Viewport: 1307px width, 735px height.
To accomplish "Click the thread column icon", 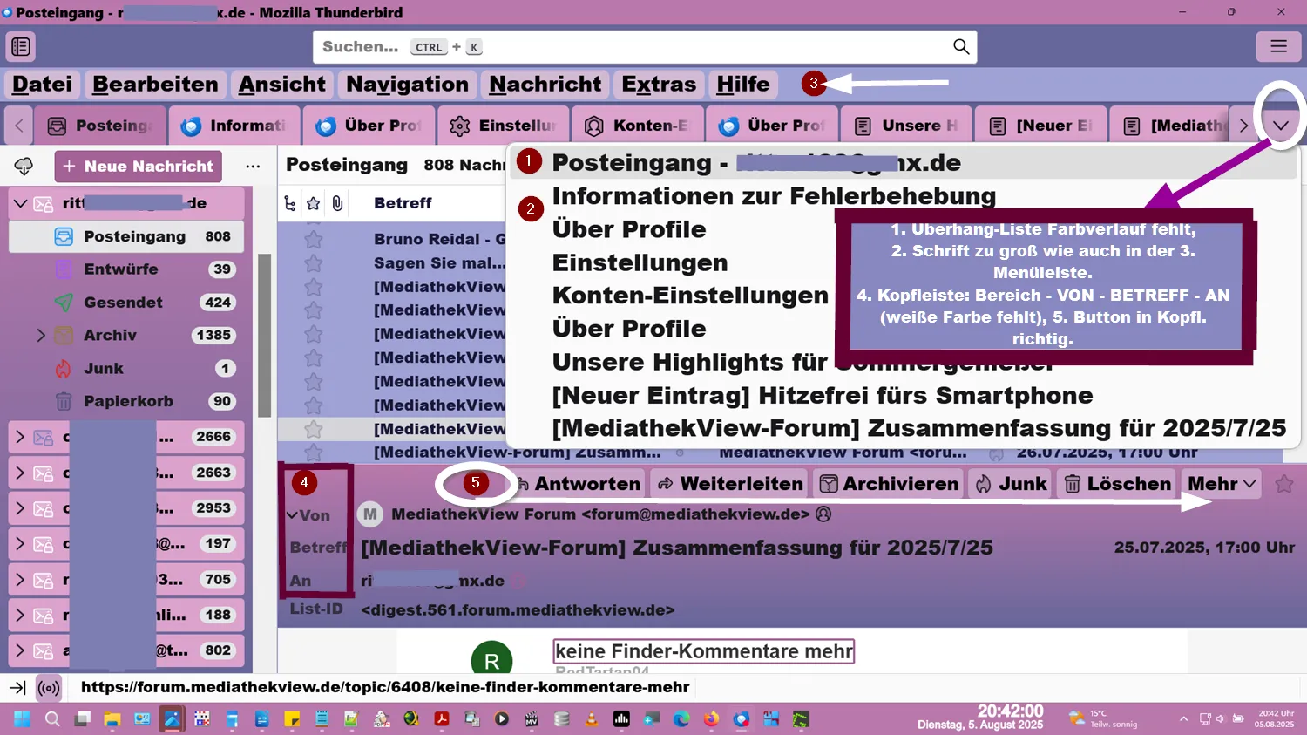I will click(x=290, y=203).
